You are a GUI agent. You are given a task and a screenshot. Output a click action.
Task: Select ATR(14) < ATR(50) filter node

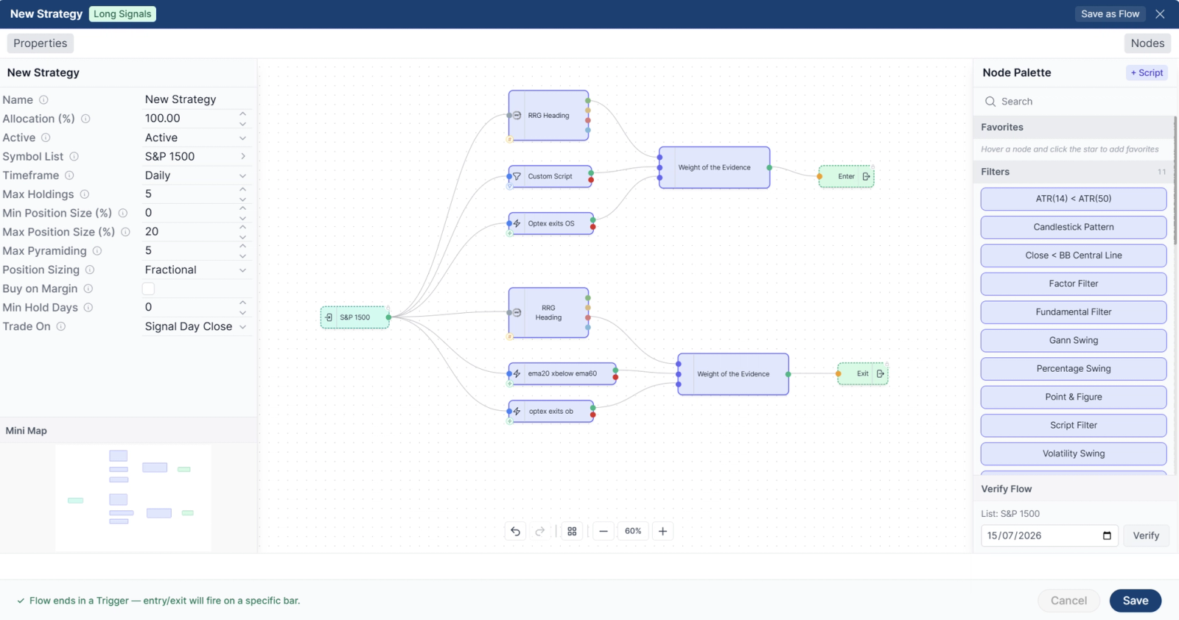click(x=1074, y=199)
